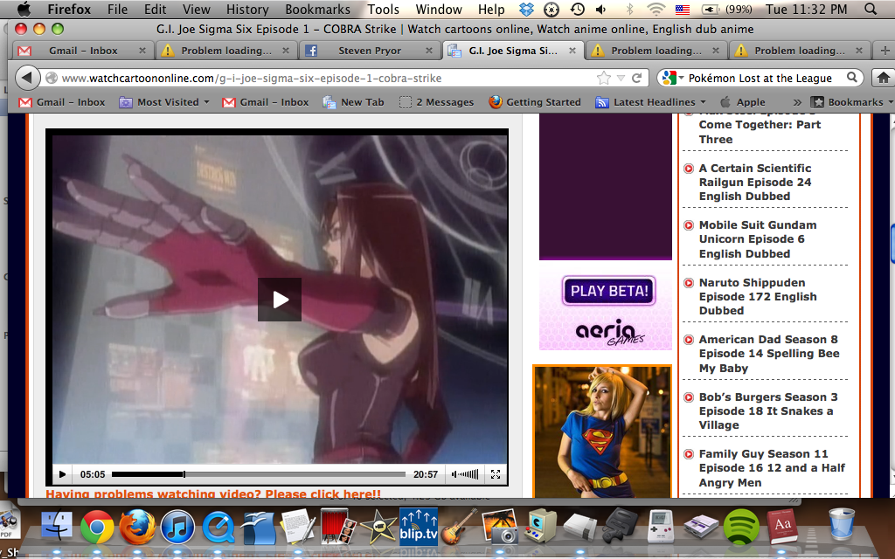The image size is (895, 559).
Task: Launch Google Chrome from the Dock
Action: [x=97, y=527]
